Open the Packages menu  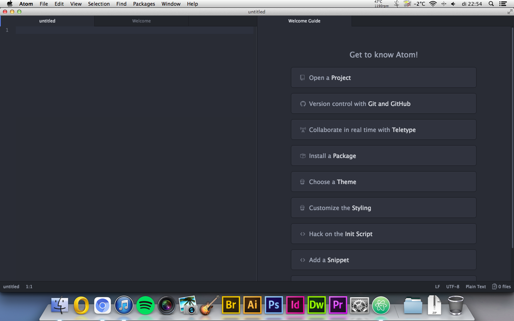[144, 4]
